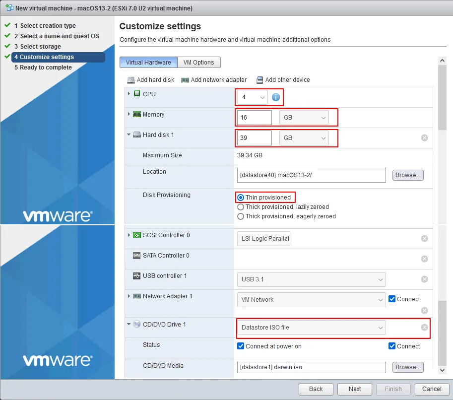The image size is (453, 400).
Task: Remove SCSI Controller 0 device
Action: [424, 239]
